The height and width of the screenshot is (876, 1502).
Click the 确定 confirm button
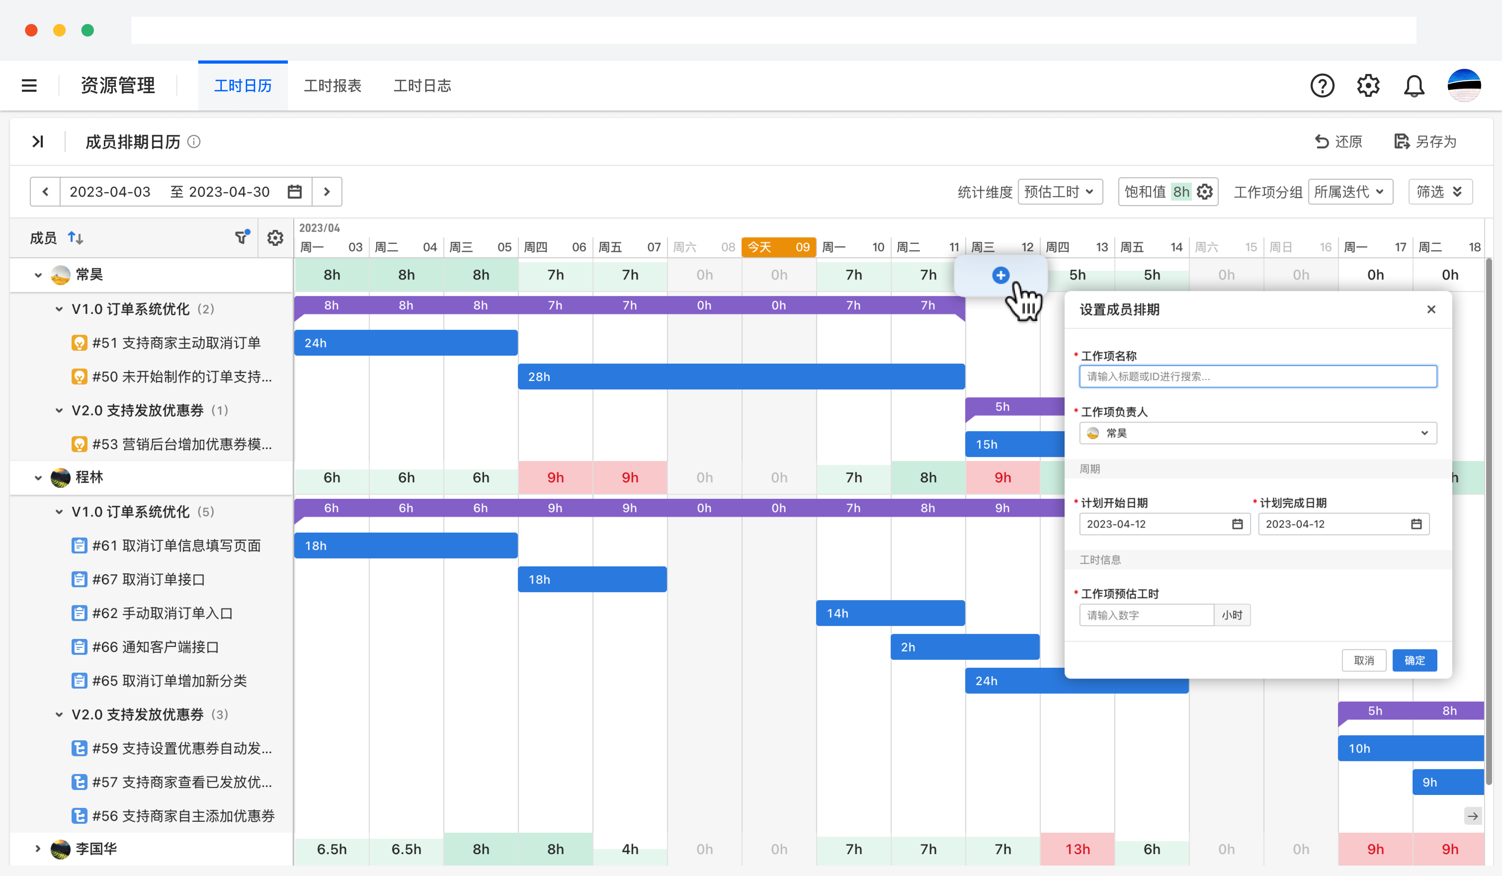pos(1414,660)
